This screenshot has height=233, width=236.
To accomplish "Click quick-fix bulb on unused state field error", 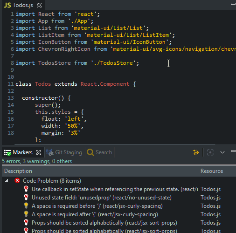I will pyautogui.click(x=26, y=197).
